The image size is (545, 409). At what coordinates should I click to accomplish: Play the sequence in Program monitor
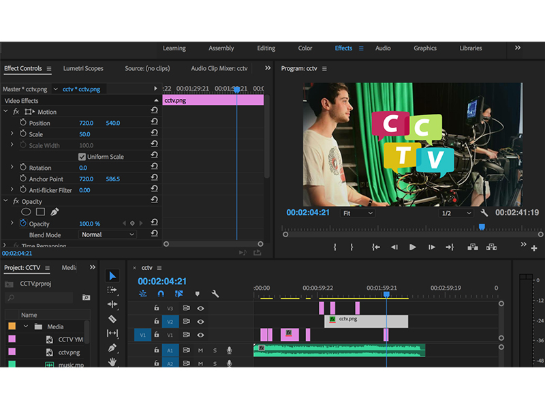[x=412, y=247]
